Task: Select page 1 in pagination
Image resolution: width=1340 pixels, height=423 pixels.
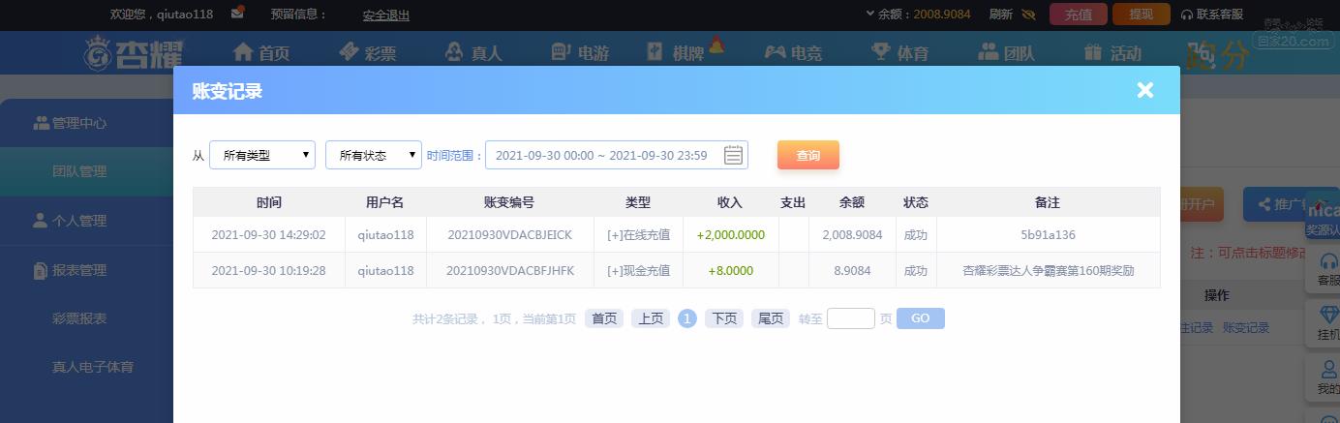Action: tap(687, 318)
